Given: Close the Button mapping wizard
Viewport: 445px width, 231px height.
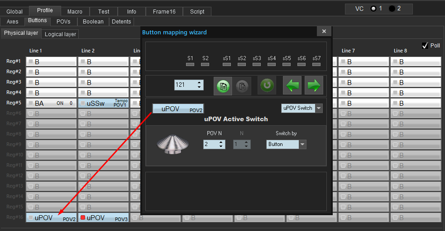Looking at the screenshot, I should pos(324,32).
